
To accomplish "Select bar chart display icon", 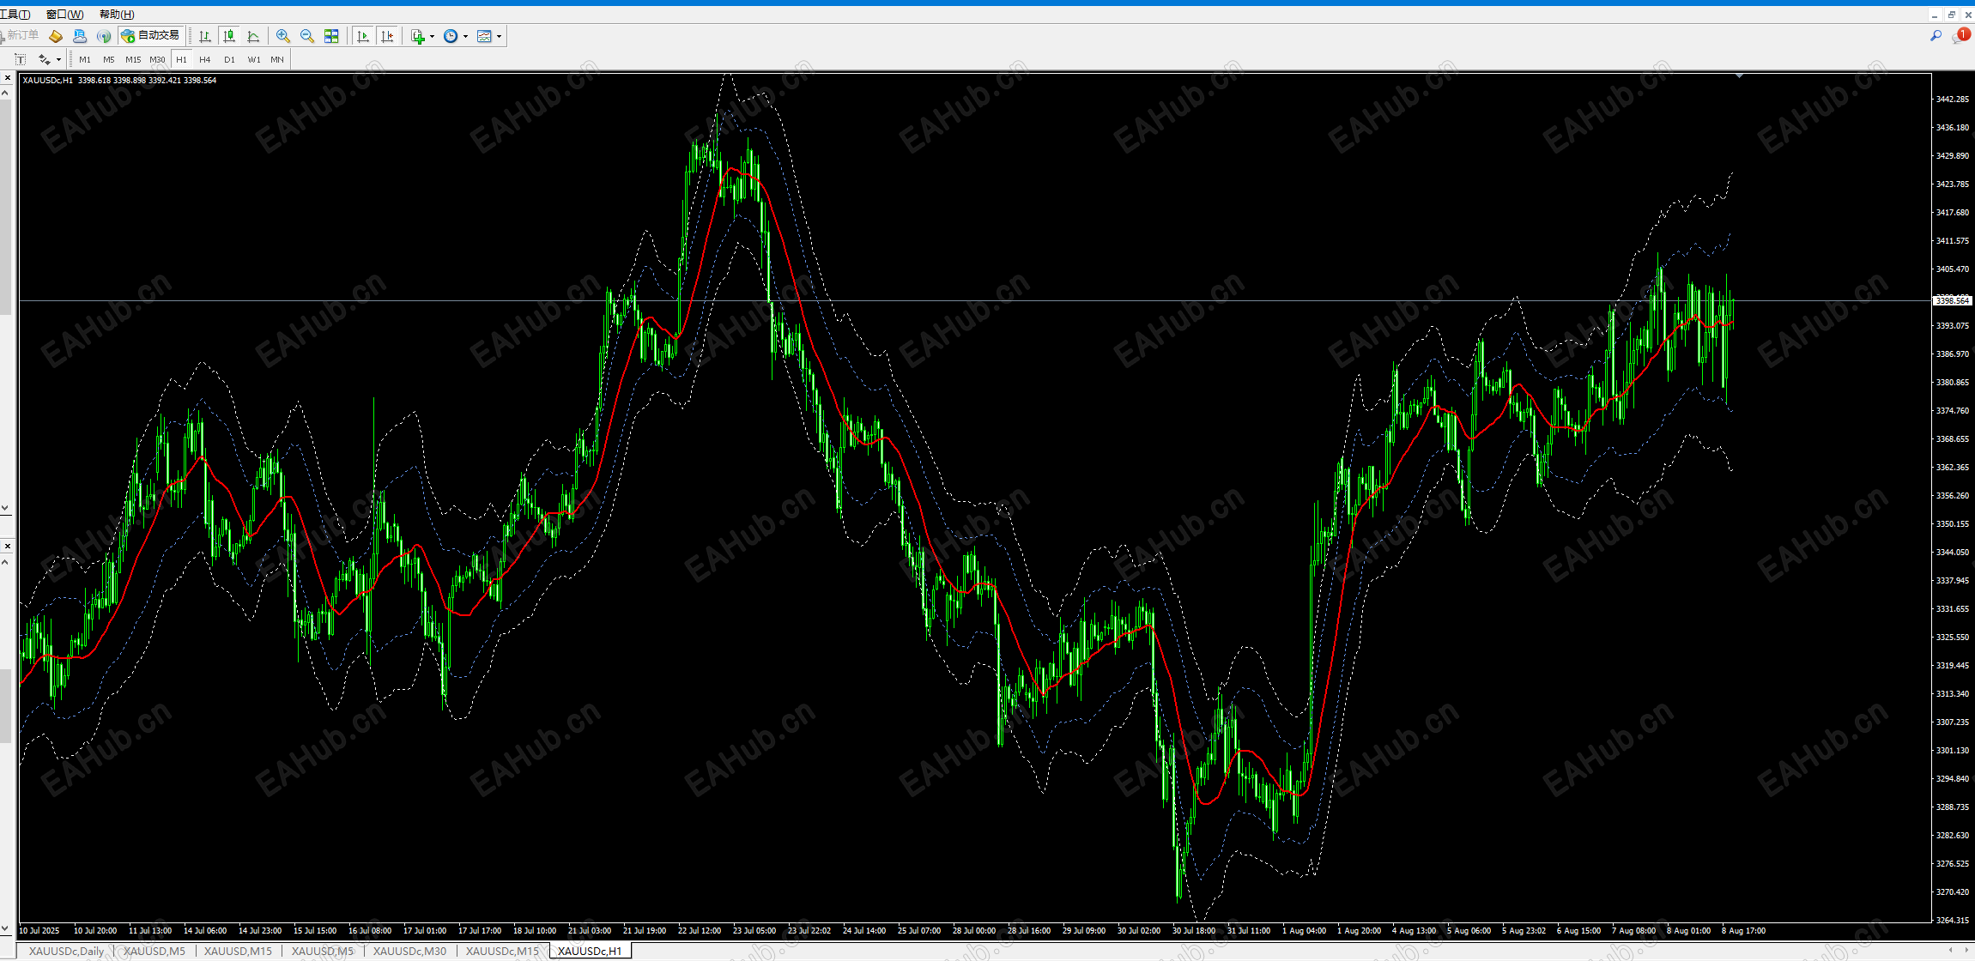I will (205, 36).
